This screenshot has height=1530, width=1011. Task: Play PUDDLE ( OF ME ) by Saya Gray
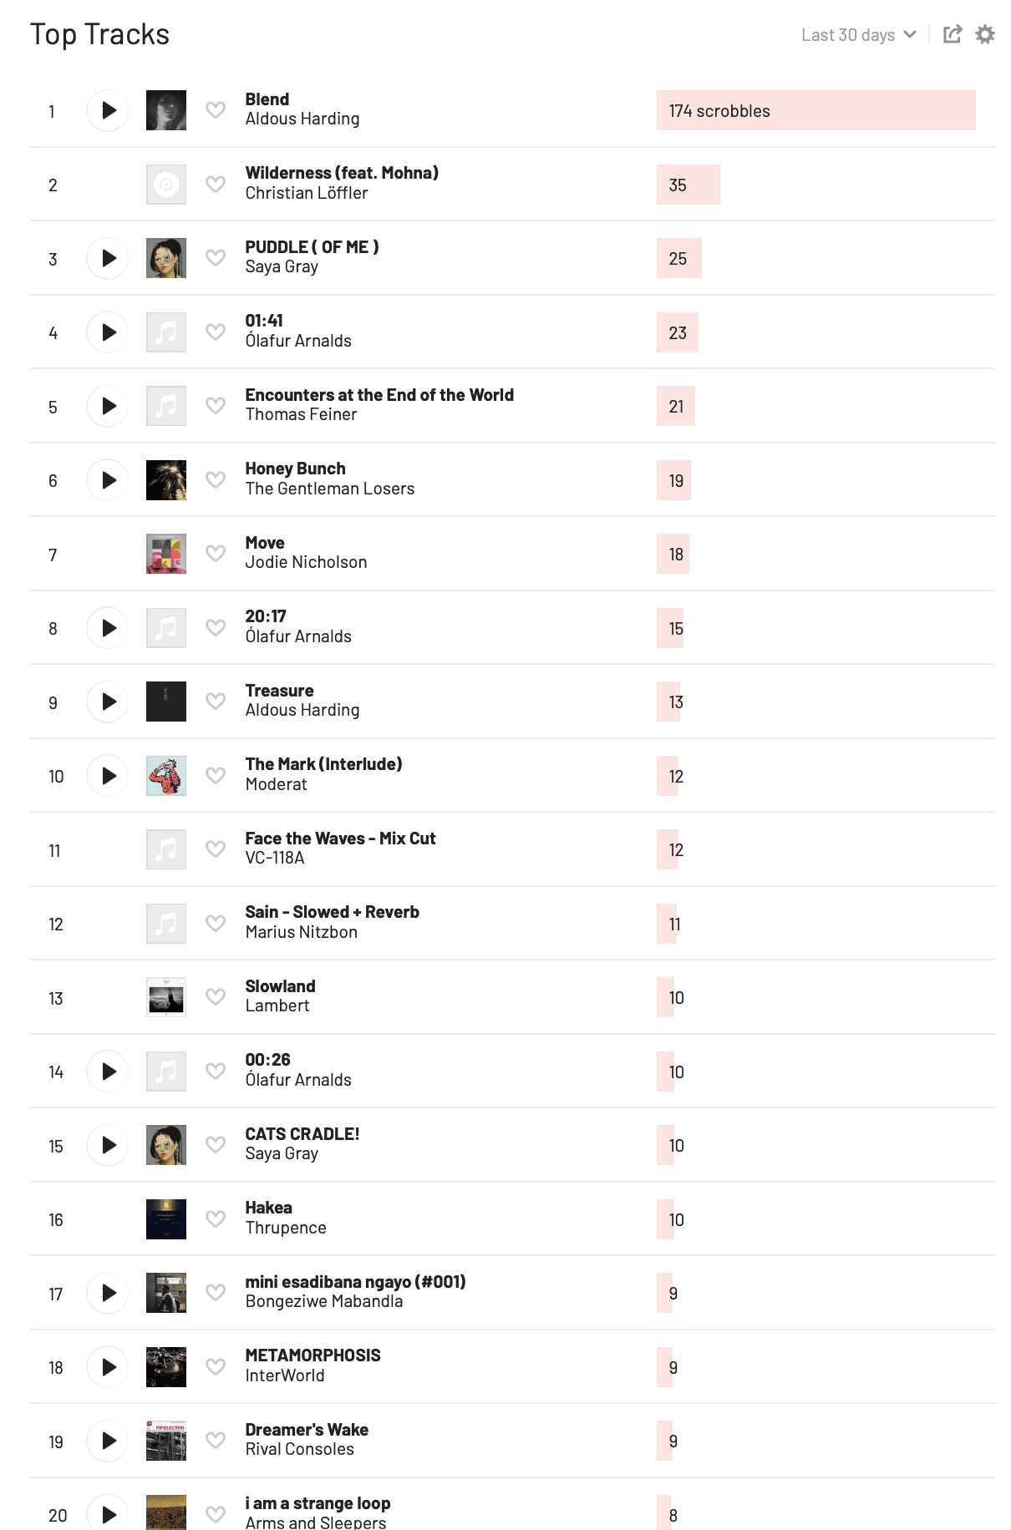pos(108,258)
